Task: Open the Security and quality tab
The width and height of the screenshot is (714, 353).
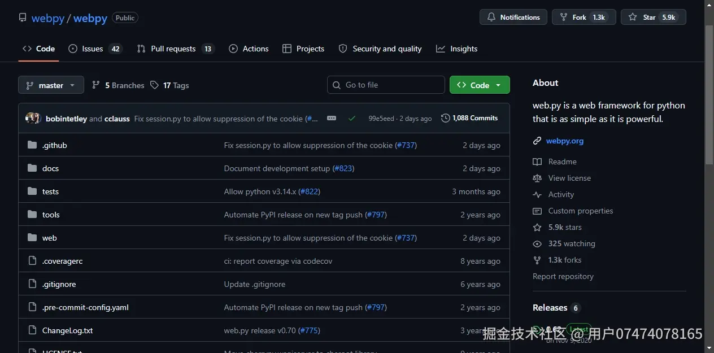Action: 380,49
